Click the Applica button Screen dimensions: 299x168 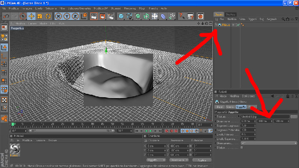[x=202, y=160]
